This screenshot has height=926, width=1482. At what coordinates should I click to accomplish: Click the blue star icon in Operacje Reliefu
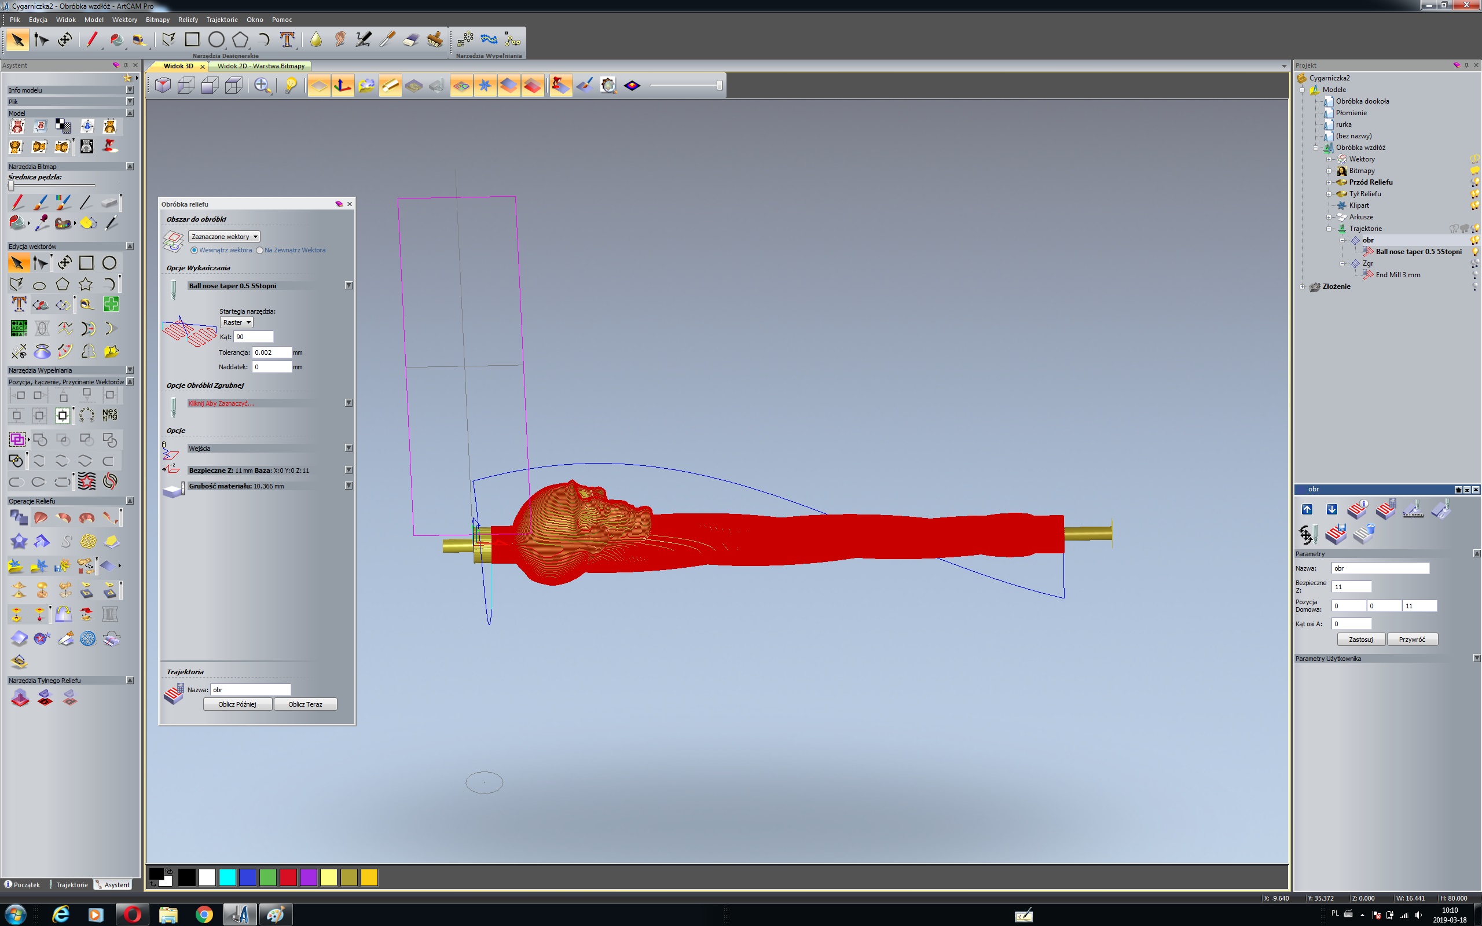pyautogui.click(x=19, y=541)
